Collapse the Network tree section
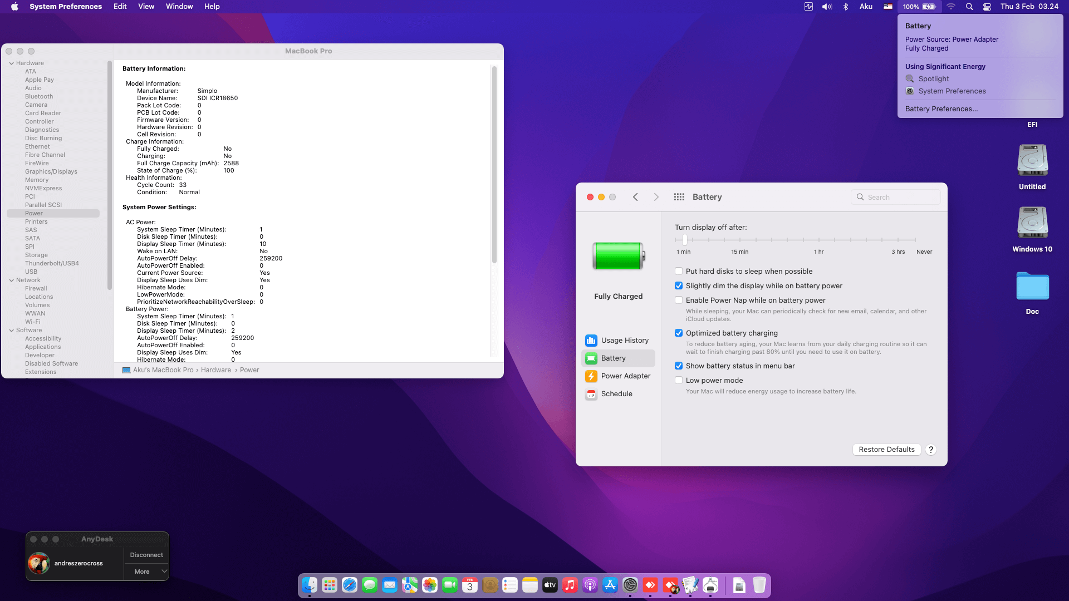This screenshot has height=601, width=1069. pyautogui.click(x=12, y=280)
